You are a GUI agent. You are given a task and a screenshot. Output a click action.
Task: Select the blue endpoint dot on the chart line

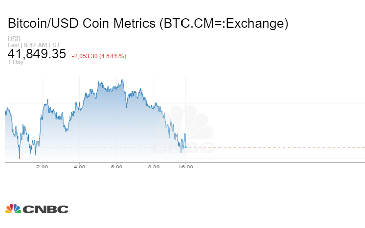(186, 147)
